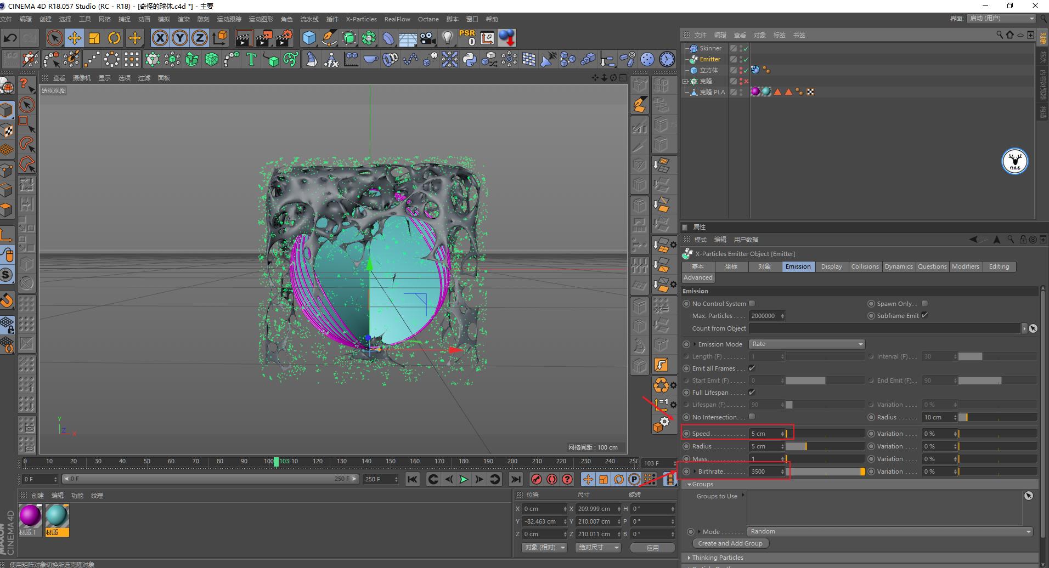Uncheck Emit all Frames option
The height and width of the screenshot is (568, 1049).
click(752, 368)
